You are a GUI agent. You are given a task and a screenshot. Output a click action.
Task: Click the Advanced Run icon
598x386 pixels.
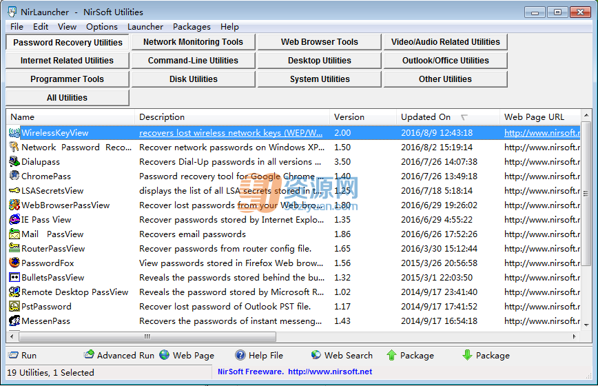point(89,355)
